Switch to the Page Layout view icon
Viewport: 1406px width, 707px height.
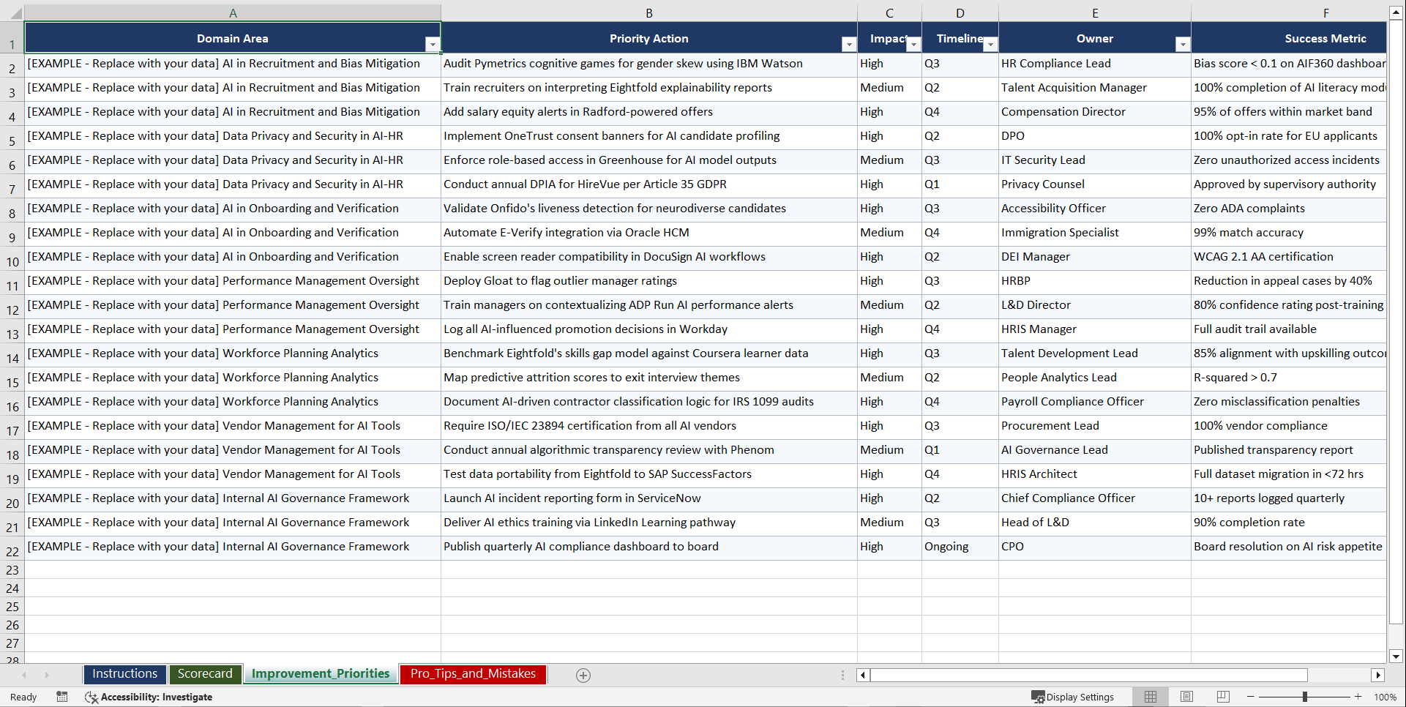click(x=1186, y=697)
